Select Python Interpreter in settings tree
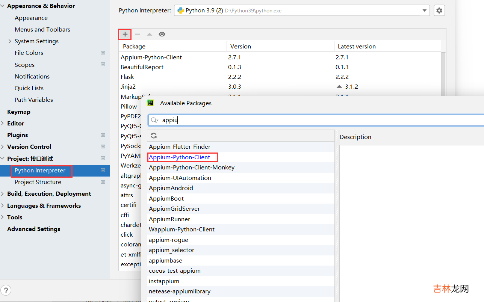Screen dimensions: 484x302 [x=40, y=171]
